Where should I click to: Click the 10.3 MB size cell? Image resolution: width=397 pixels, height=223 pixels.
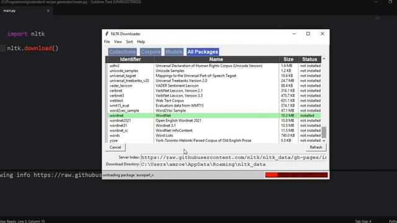pyautogui.click(x=287, y=116)
